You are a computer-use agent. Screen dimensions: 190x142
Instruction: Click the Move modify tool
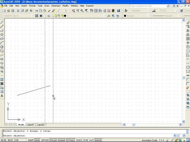[188, 43]
